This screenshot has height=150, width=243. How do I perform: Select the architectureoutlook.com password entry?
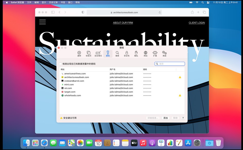coord(122,77)
